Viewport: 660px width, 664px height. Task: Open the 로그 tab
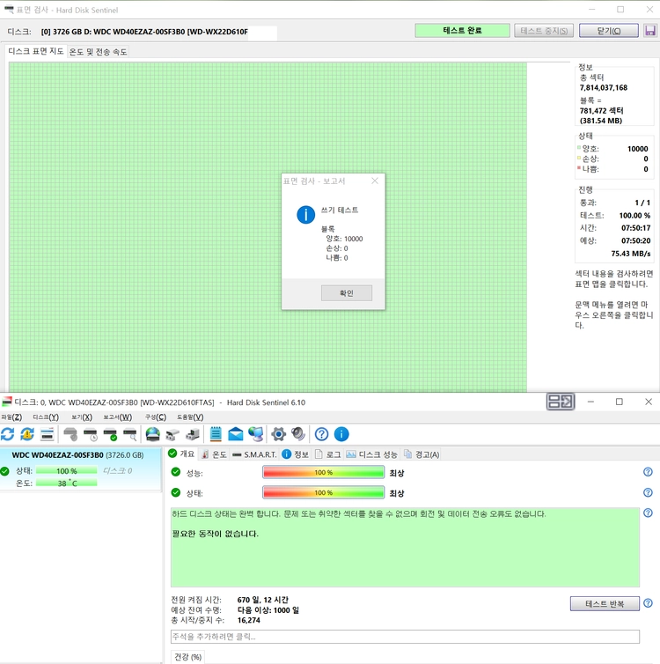(x=328, y=454)
